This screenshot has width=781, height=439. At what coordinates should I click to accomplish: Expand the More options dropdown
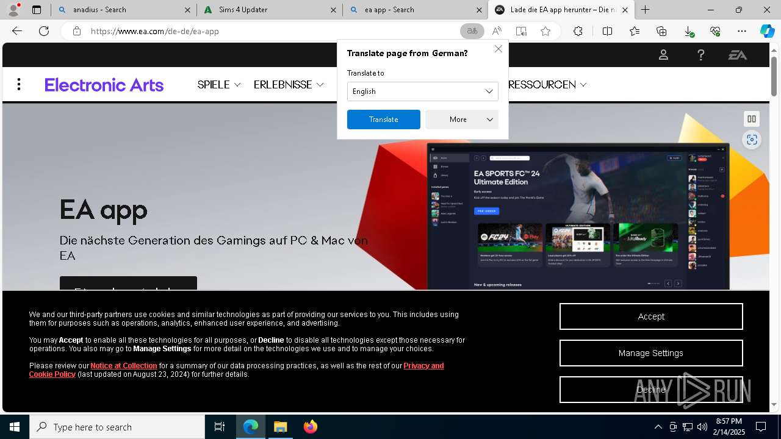[462, 120]
